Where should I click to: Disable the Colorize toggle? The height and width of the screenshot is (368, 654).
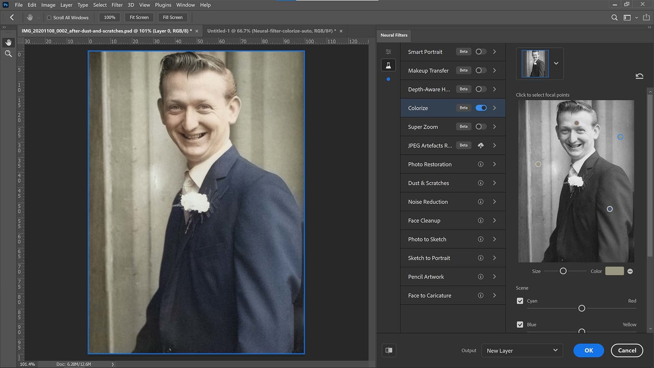(481, 108)
